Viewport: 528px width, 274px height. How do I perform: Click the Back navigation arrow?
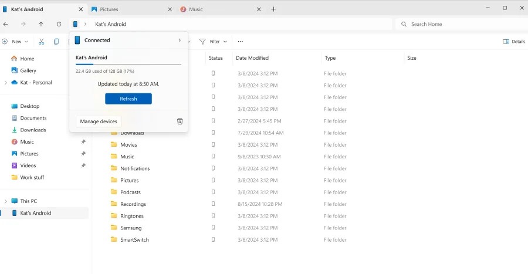6,24
